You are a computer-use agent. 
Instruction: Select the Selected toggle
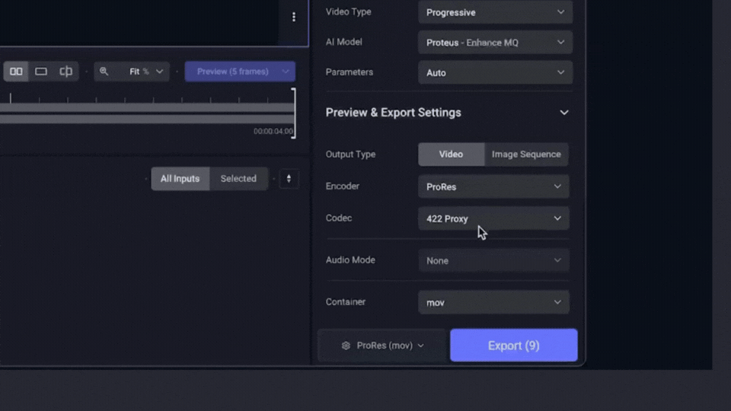tap(238, 178)
